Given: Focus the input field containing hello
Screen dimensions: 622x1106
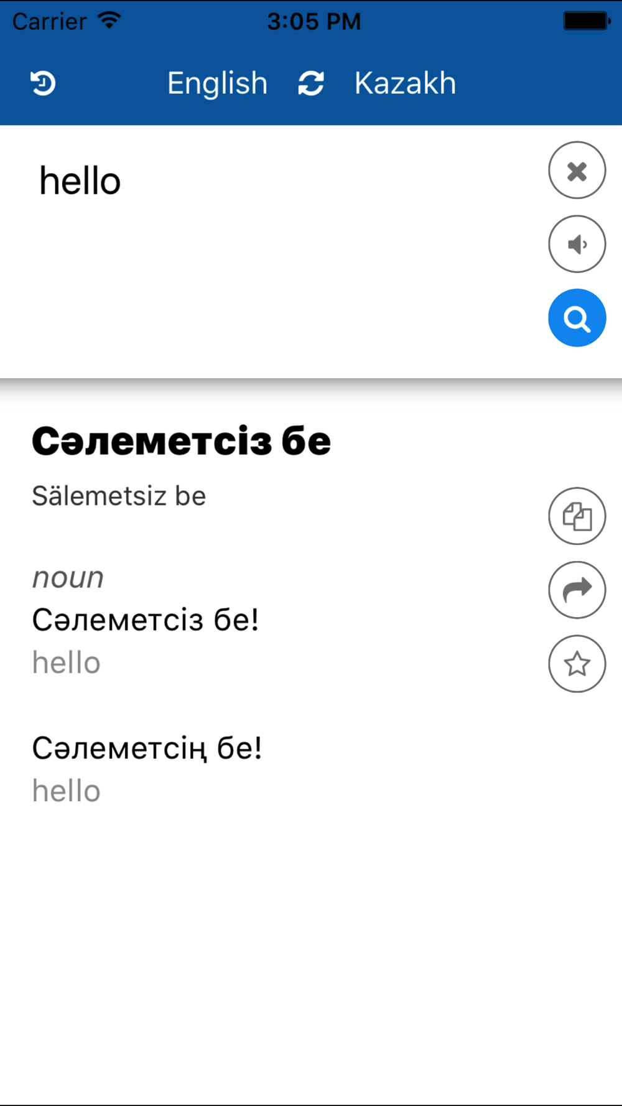Looking at the screenshot, I should (274, 249).
